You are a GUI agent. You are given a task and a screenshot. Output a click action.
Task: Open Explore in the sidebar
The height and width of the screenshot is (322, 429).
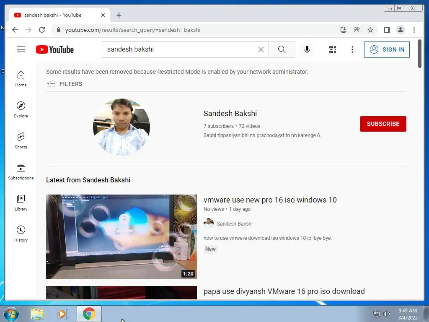pos(21,110)
